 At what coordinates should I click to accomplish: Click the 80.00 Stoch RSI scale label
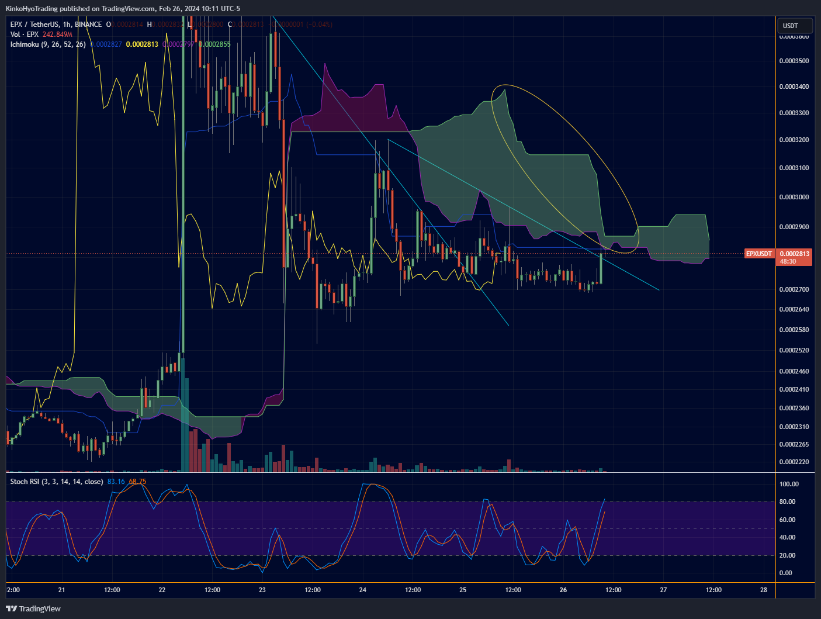click(787, 502)
